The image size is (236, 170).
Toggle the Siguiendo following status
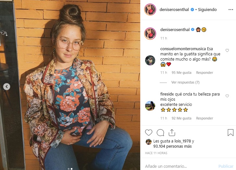pyautogui.click(x=207, y=10)
